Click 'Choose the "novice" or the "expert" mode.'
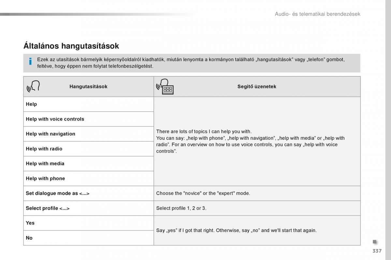Screen dimensions: 391x260 coord(203,193)
